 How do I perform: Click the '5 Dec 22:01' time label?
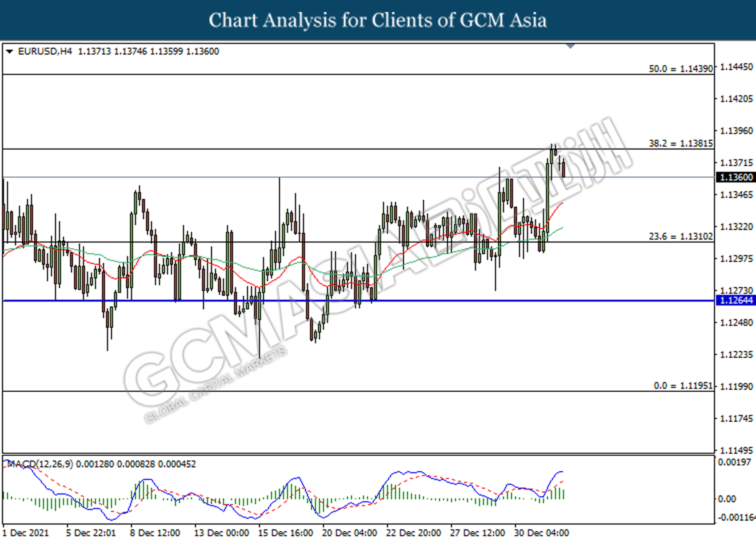click(x=90, y=533)
